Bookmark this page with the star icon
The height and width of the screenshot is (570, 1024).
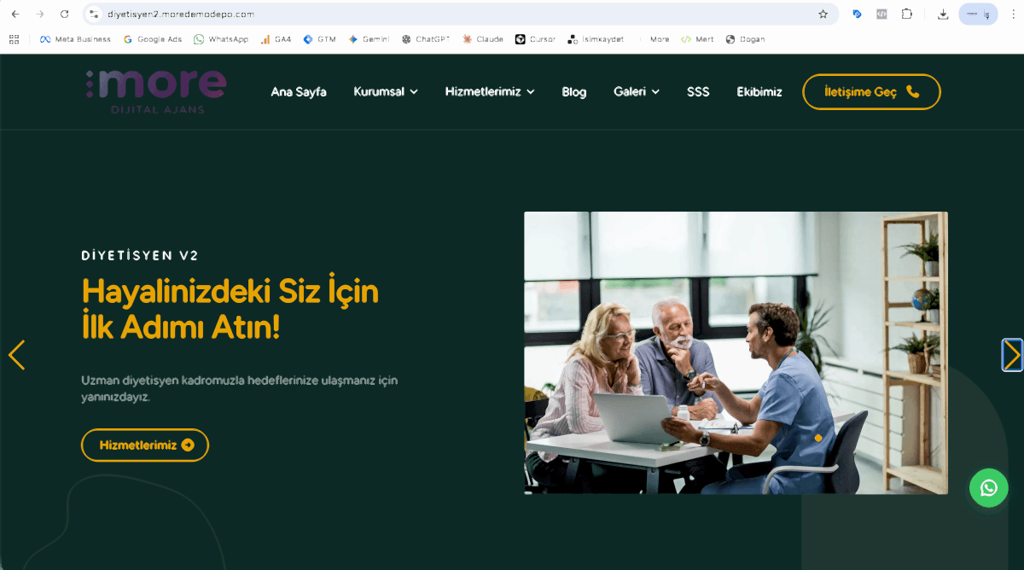822,13
